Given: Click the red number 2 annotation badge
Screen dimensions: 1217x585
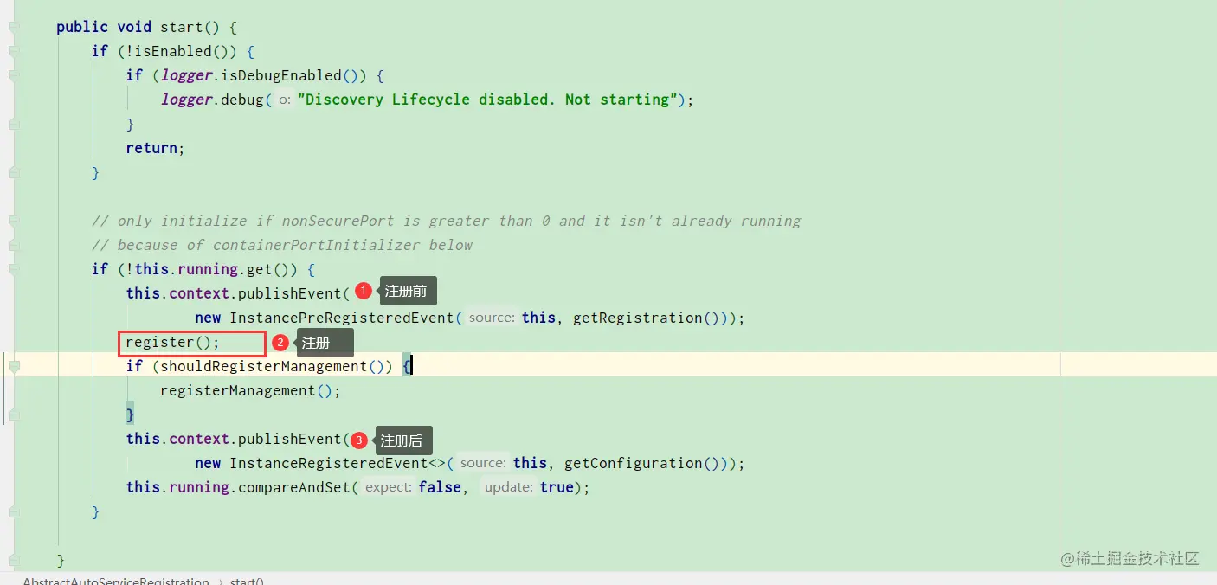Looking at the screenshot, I should (280, 343).
